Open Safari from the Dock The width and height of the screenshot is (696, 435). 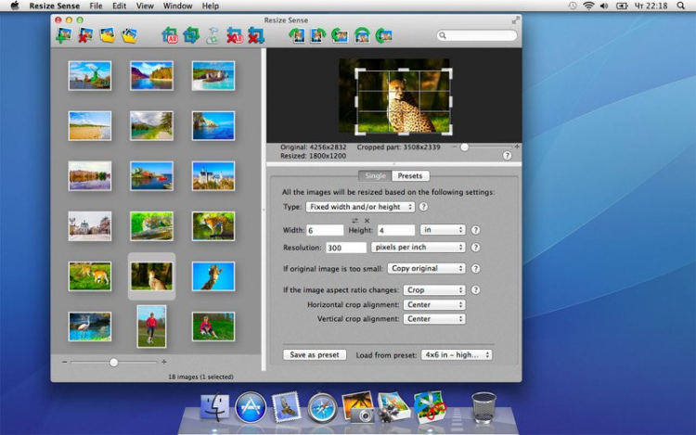tap(322, 406)
